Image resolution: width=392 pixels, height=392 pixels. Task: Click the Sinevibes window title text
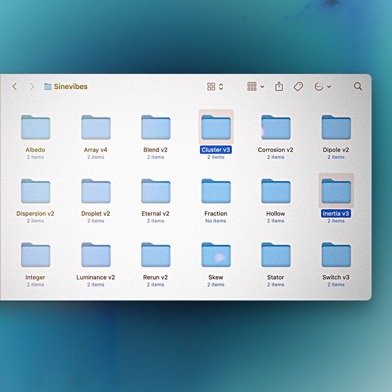pyautogui.click(x=71, y=87)
